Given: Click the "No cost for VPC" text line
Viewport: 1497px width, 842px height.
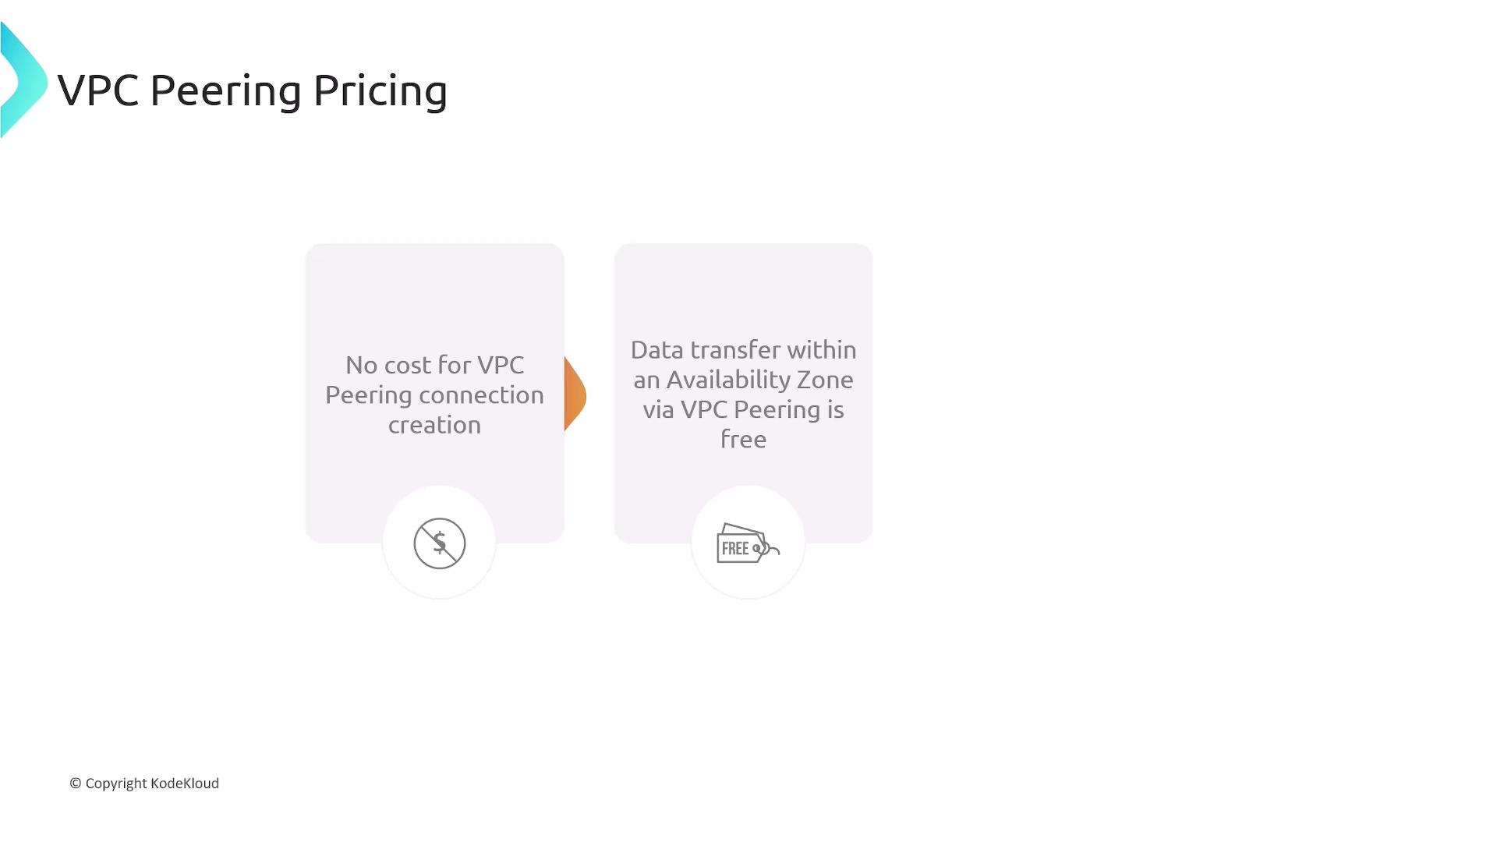Looking at the screenshot, I should pos(434,365).
